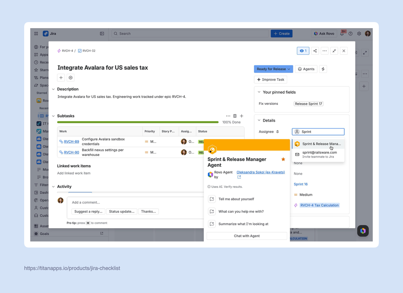Open the settings gear icon

(359, 33)
